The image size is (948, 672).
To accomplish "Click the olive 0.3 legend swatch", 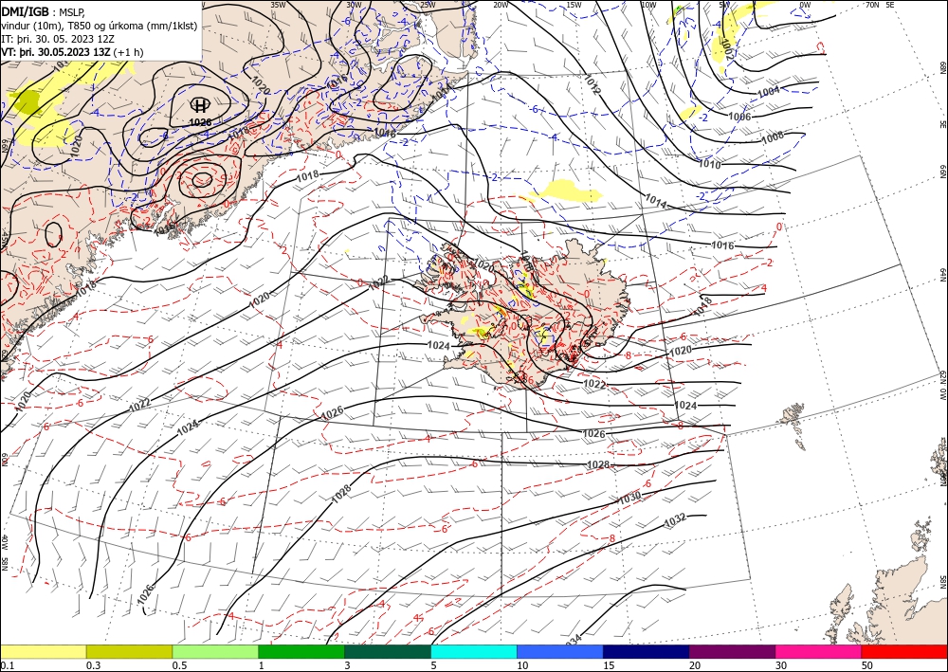I will 129,651.
